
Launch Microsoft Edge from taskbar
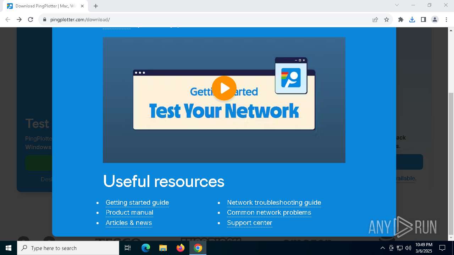click(x=146, y=248)
